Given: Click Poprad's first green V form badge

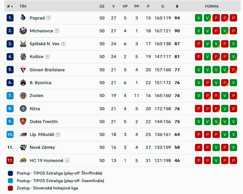Looking at the screenshot, I should tap(199, 18).
